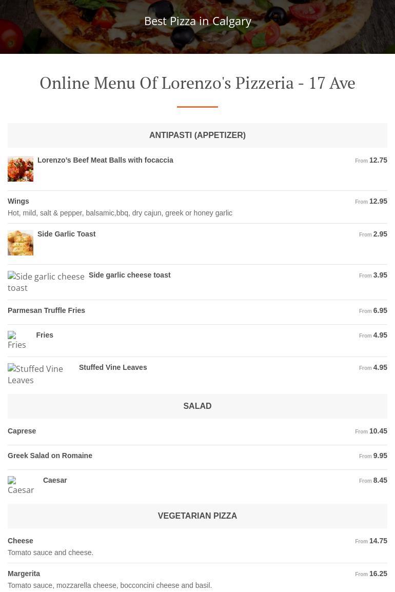
Task: Open Lorenzo's Beef Meat Balls with focaccia item
Action: [x=105, y=160]
